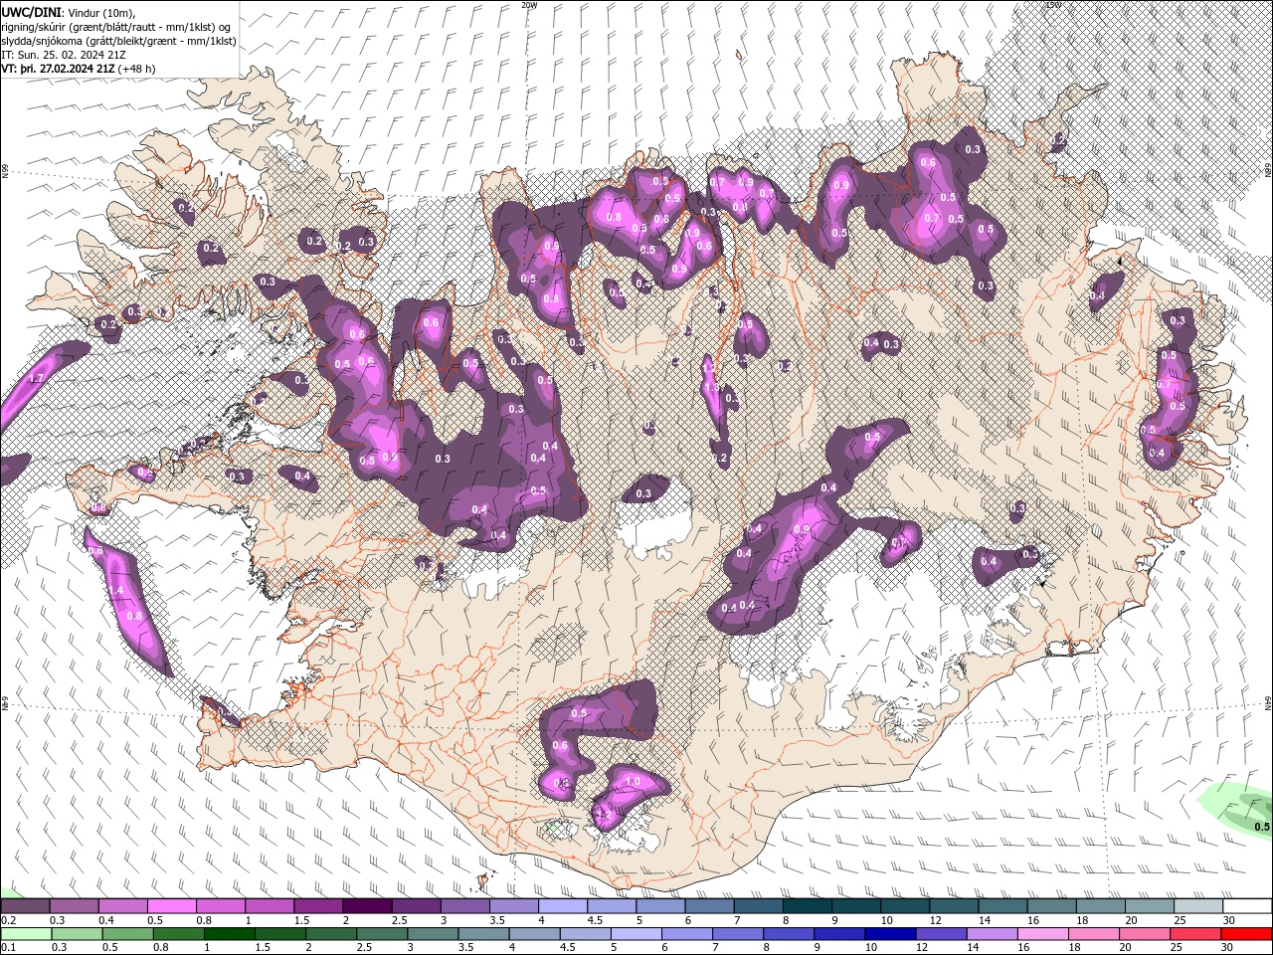
Task: Select the snow legend swatch between 8 and 9
Action: pos(806,906)
